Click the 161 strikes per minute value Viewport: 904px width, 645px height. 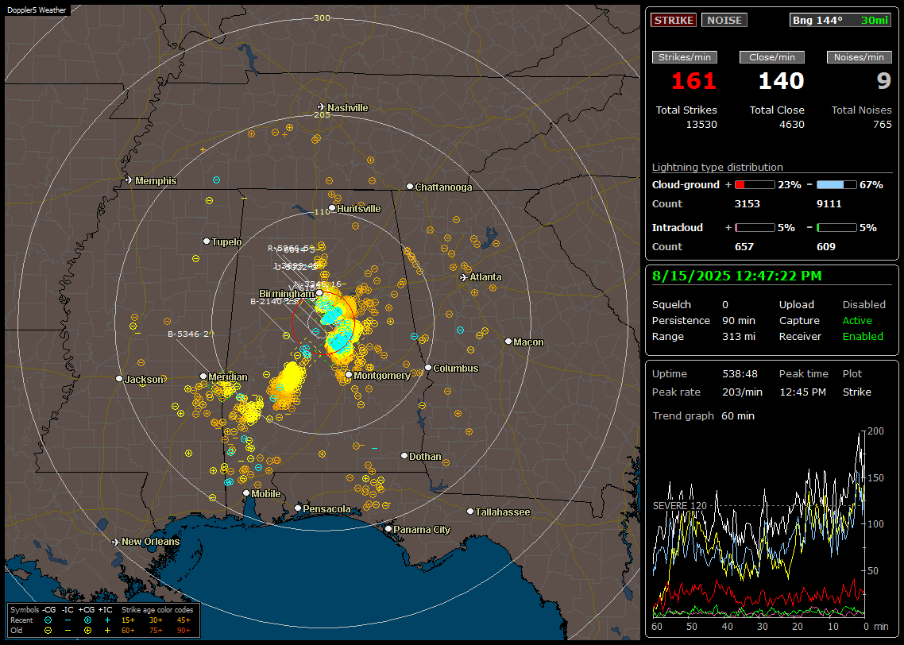tap(693, 81)
